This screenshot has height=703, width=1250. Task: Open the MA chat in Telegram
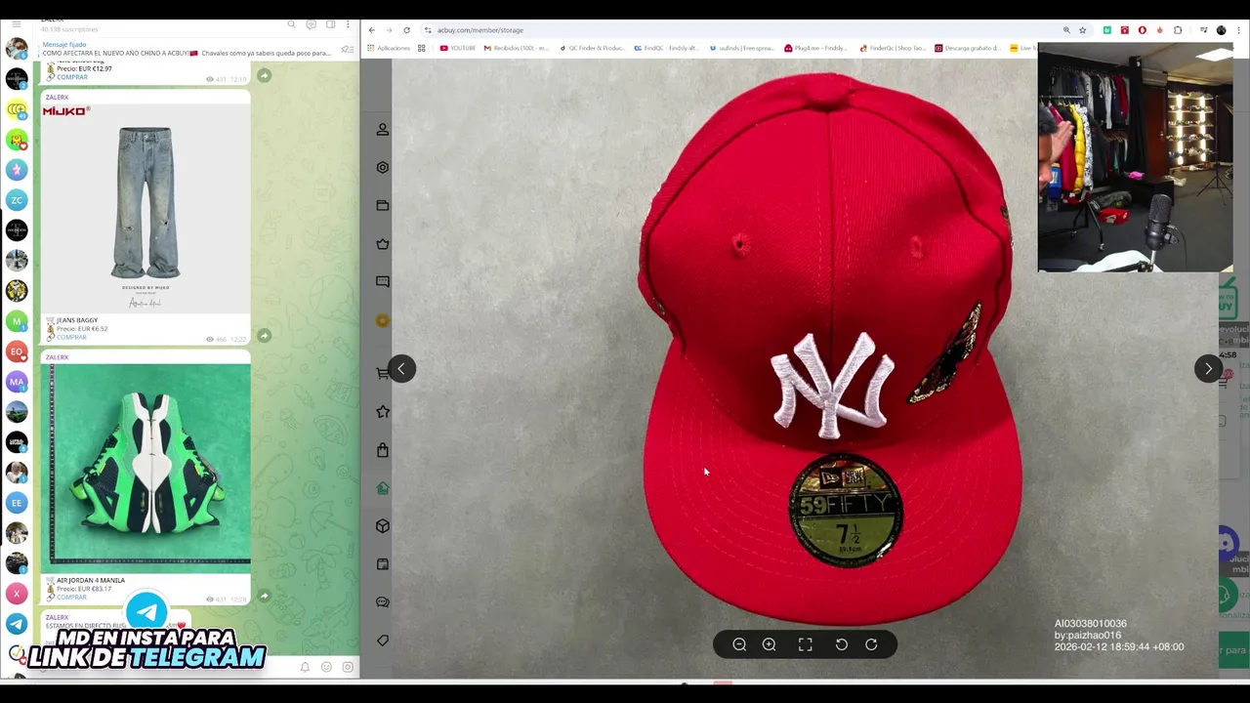click(17, 382)
